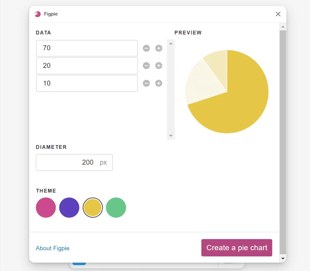Click the down arrow of the right window scrollbar
The width and height of the screenshot is (310, 271).
(x=283, y=258)
